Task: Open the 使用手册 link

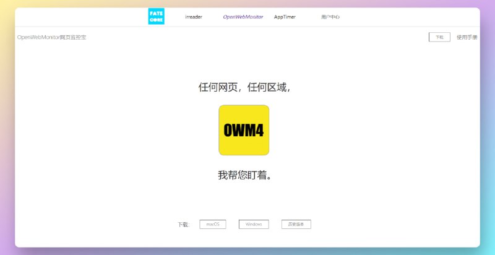Action: [467, 37]
